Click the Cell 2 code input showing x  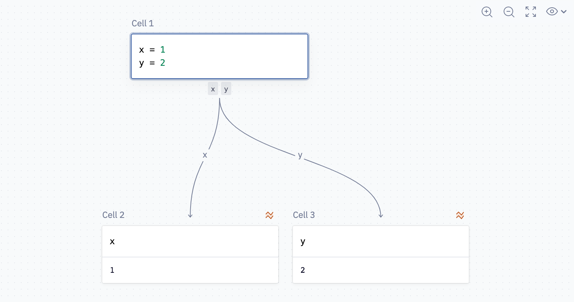[x=190, y=241]
